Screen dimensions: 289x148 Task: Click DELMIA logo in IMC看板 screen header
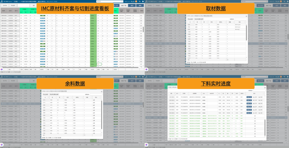pyautogui.click(x=2, y=1)
